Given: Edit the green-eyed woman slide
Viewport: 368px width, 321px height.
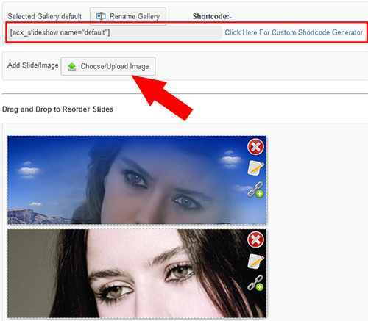Looking at the screenshot, I should (255, 261).
